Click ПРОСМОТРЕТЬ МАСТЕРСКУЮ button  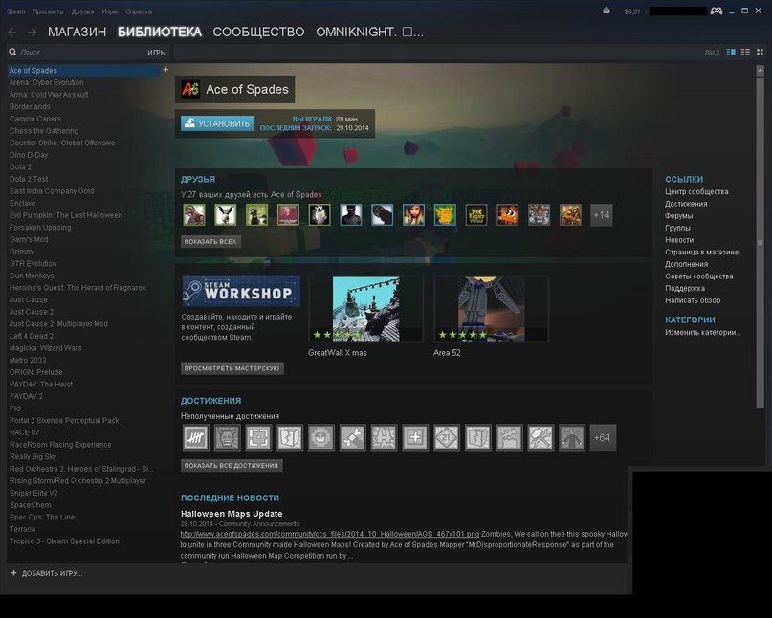[x=232, y=368]
